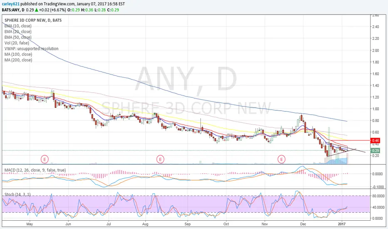Click the 40.0000 Stoch axis value

point(378,207)
